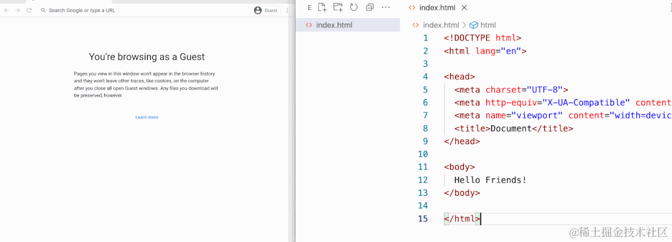The height and width of the screenshot is (242, 672).
Task: Click the meta http-equiv line in editor
Action: [x=563, y=102]
